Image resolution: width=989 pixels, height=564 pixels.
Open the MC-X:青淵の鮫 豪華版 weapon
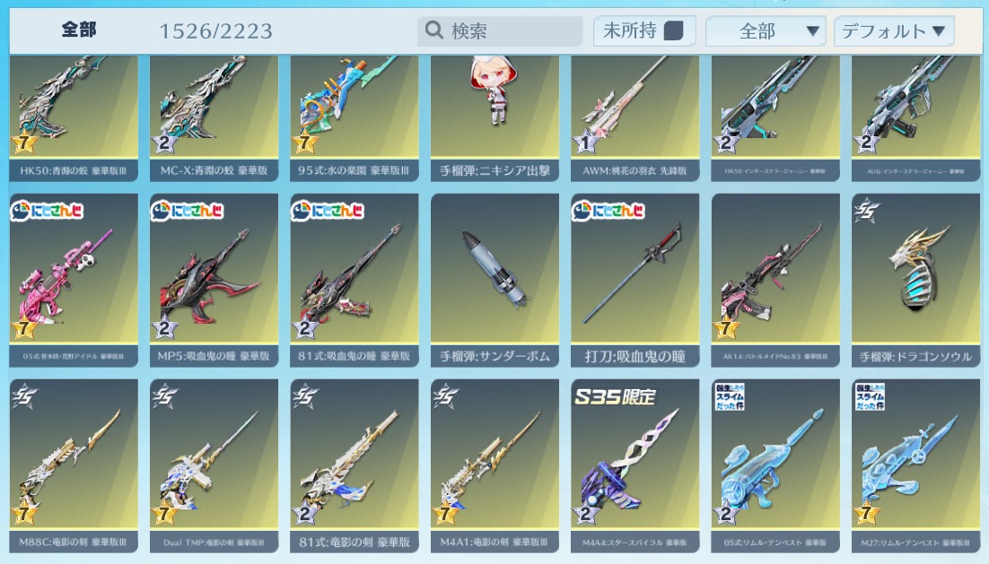tap(214, 117)
